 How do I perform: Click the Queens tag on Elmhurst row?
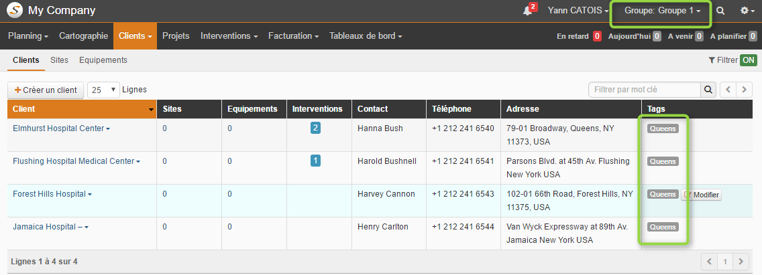[x=663, y=128]
